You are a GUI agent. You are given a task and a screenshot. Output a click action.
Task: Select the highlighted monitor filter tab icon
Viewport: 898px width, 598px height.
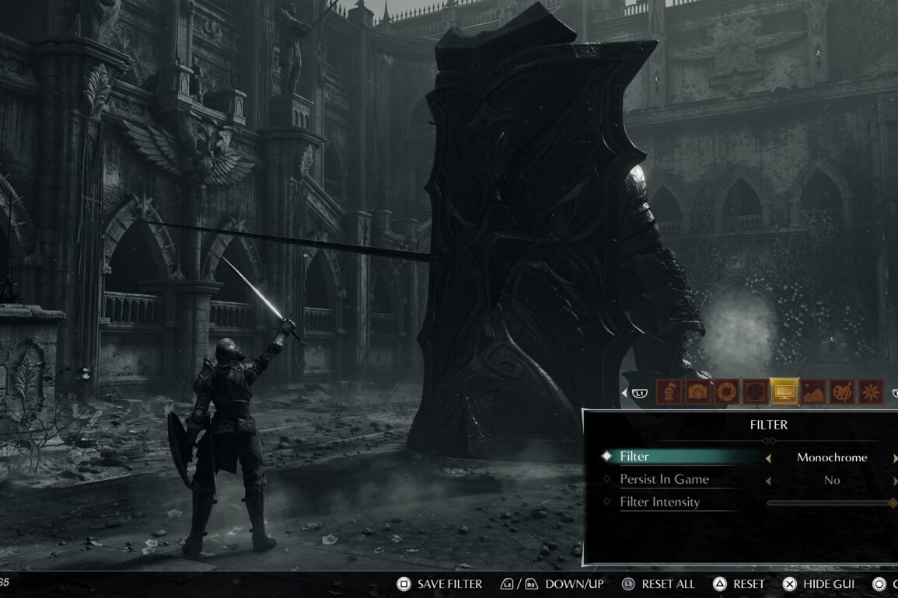(x=784, y=392)
